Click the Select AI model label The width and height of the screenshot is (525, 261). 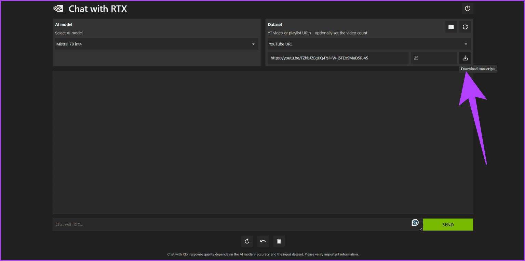pos(69,33)
